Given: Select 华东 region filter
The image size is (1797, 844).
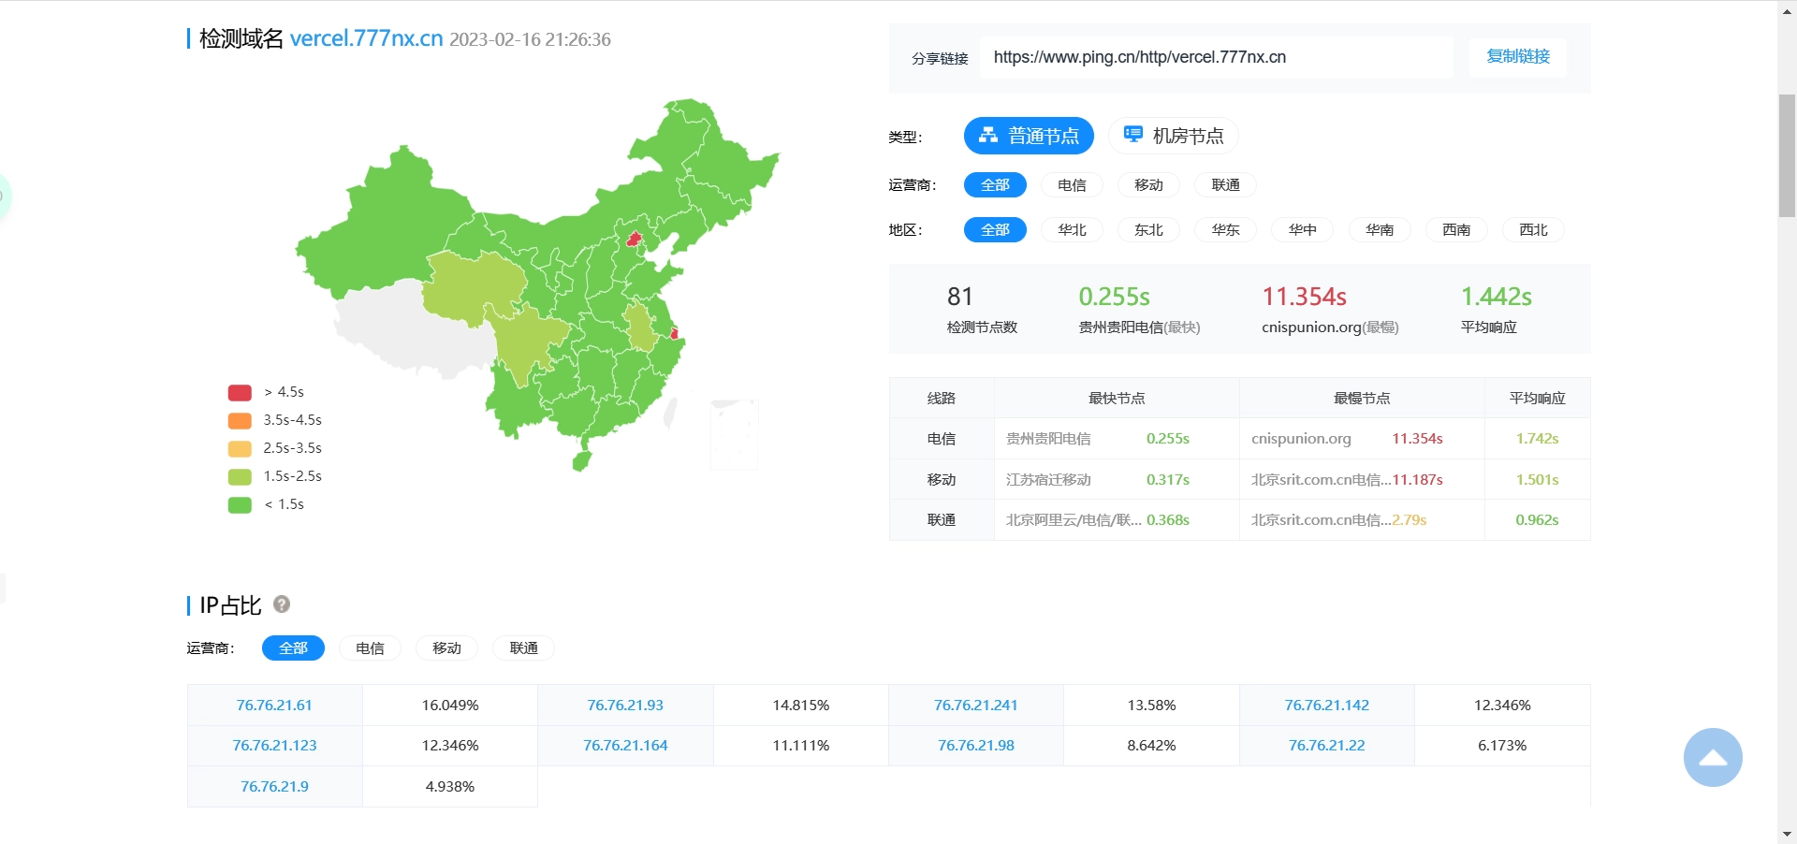Looking at the screenshot, I should click(1225, 230).
